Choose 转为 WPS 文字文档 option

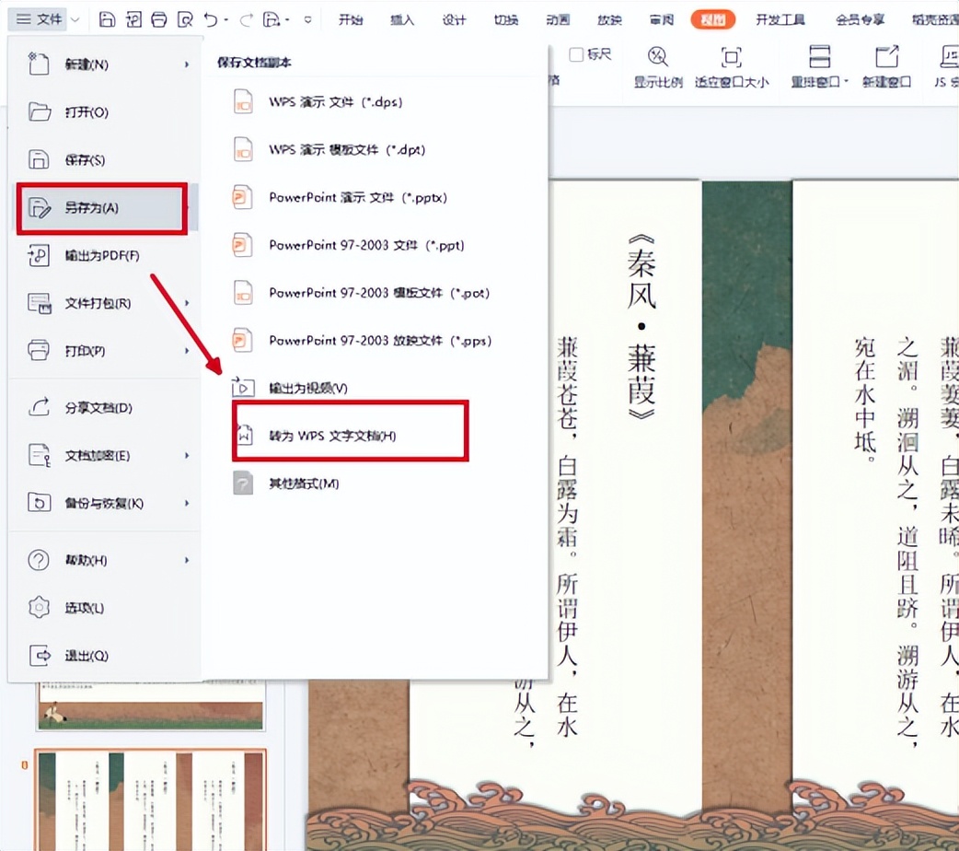(x=331, y=436)
